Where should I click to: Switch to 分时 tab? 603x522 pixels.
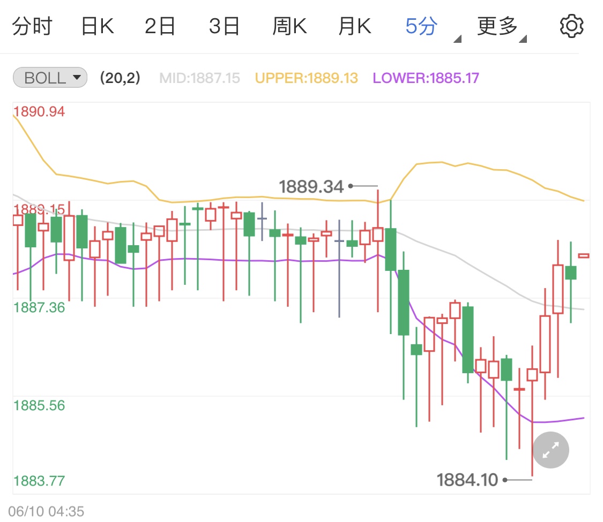click(x=32, y=27)
